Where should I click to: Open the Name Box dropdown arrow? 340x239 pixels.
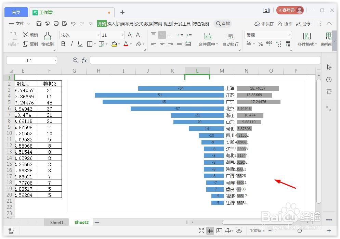(x=55, y=60)
